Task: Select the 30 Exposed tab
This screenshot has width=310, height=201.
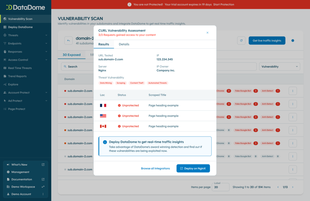Action: [x=71, y=55]
